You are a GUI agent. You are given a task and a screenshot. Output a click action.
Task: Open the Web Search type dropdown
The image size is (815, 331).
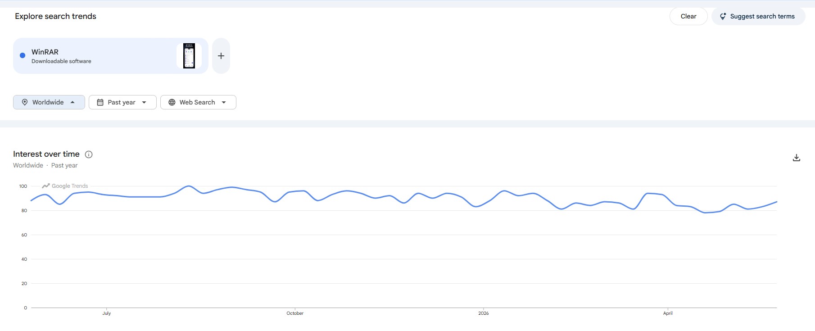point(198,102)
